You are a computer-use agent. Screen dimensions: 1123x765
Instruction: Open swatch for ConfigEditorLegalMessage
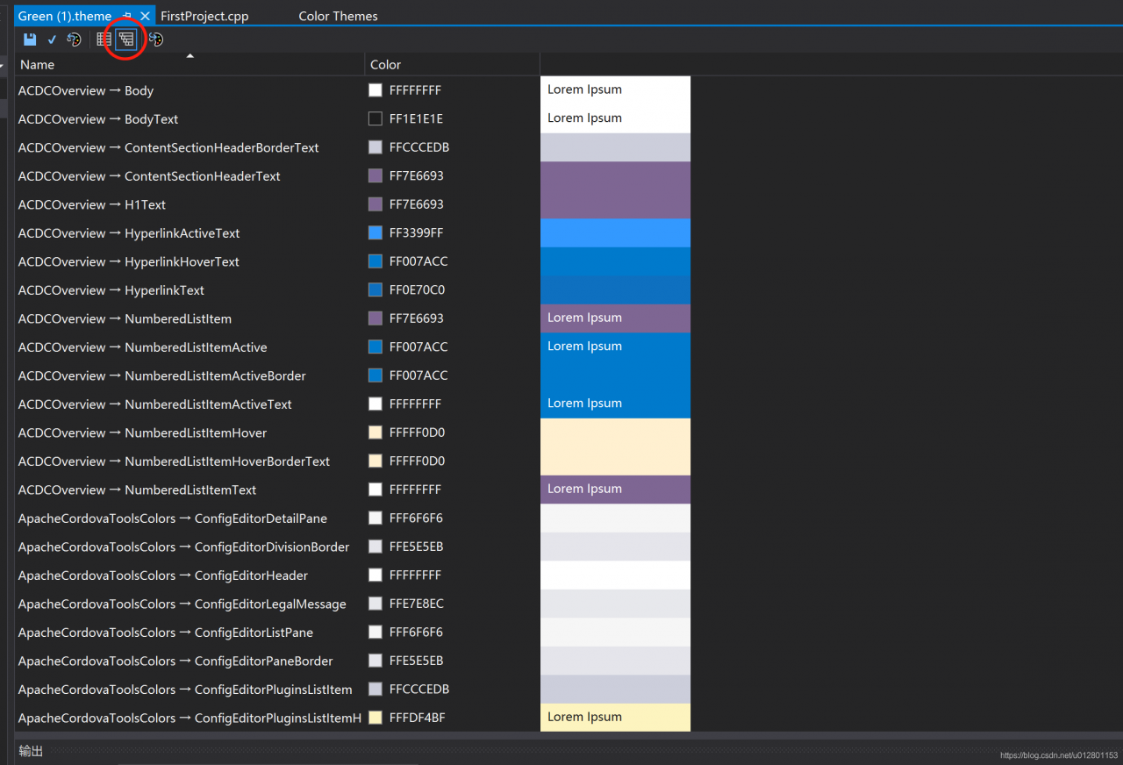376,604
